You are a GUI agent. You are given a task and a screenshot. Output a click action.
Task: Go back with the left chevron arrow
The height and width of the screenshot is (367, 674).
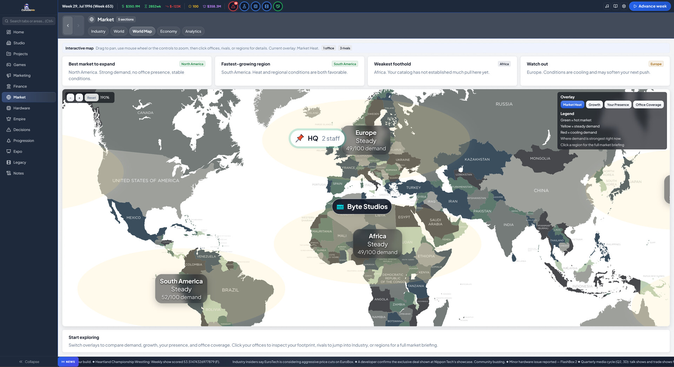click(68, 26)
